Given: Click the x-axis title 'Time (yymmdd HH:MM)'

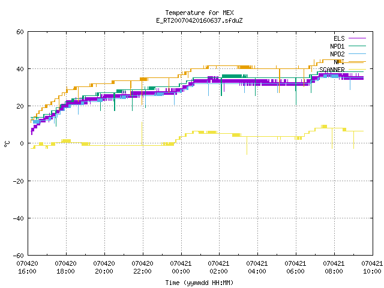Looking at the screenshot, I should point(199,283).
